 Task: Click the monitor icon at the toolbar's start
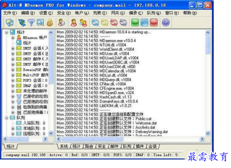coord(10,23)
